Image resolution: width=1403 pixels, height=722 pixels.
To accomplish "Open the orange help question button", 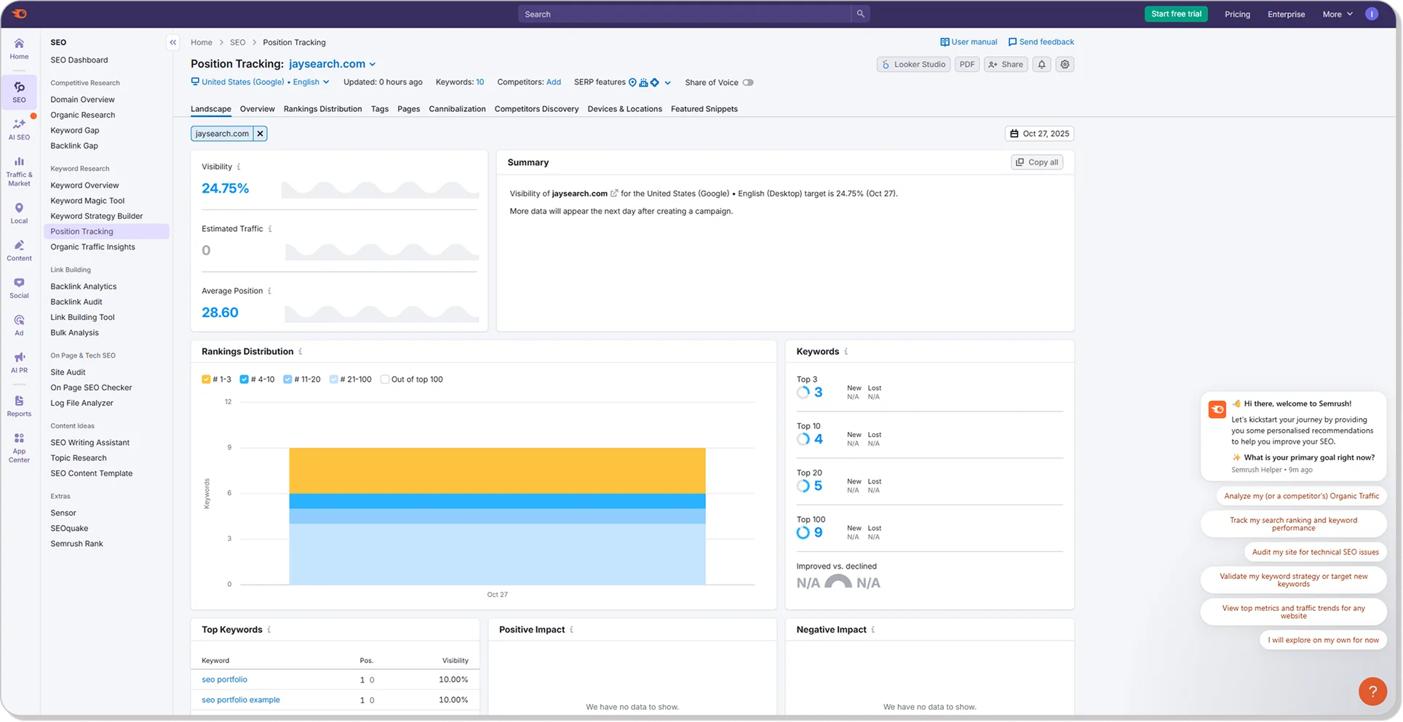I will coord(1372,691).
